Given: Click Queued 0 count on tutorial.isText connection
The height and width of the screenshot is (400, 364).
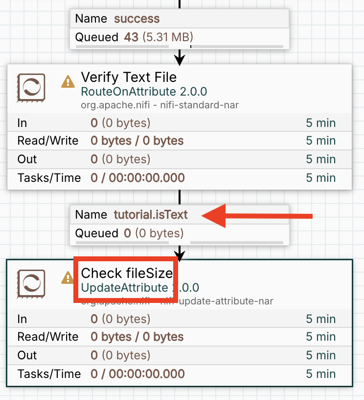Looking at the screenshot, I should pos(127,233).
